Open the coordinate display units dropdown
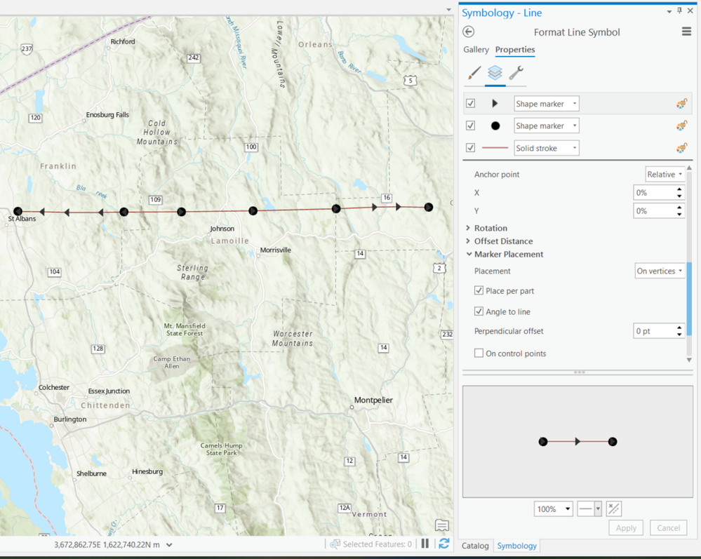 [169, 545]
